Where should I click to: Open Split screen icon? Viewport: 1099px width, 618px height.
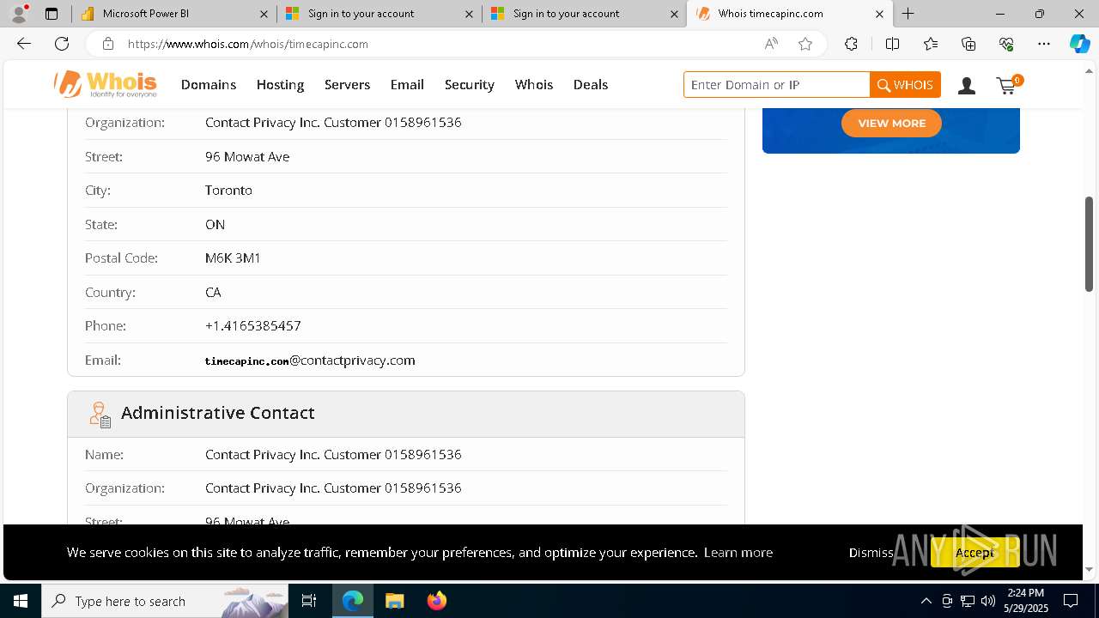[x=892, y=44]
